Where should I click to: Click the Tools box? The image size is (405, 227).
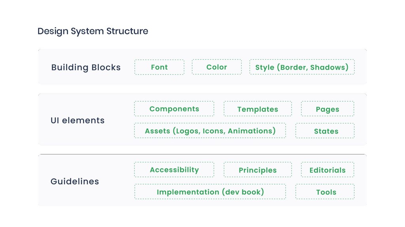pyautogui.click(x=325, y=192)
